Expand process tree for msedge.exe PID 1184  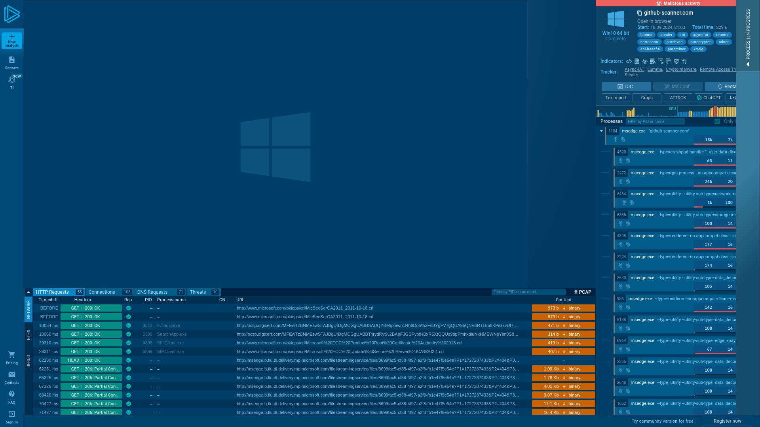click(601, 130)
